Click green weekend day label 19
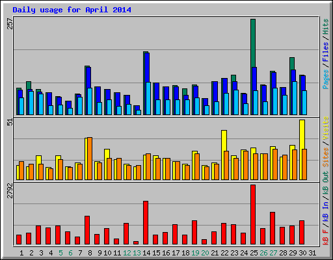The width and height of the screenshot is (333, 260). pyautogui.click(x=195, y=253)
